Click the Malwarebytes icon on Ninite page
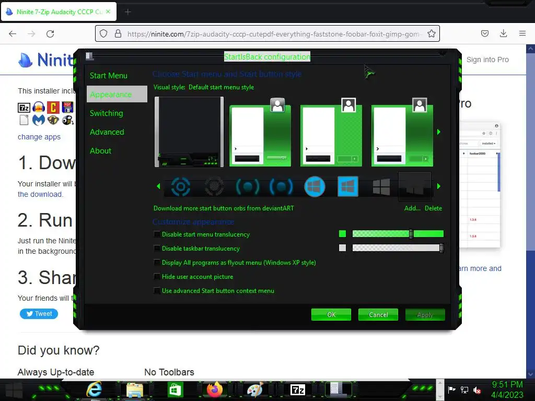The width and height of the screenshot is (535, 401). coord(39,120)
